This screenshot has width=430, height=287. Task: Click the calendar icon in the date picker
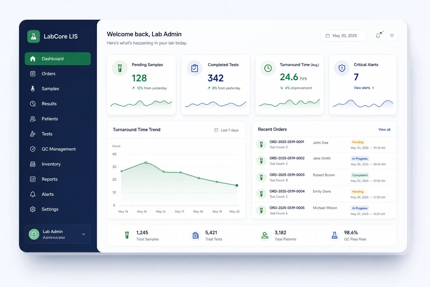328,36
